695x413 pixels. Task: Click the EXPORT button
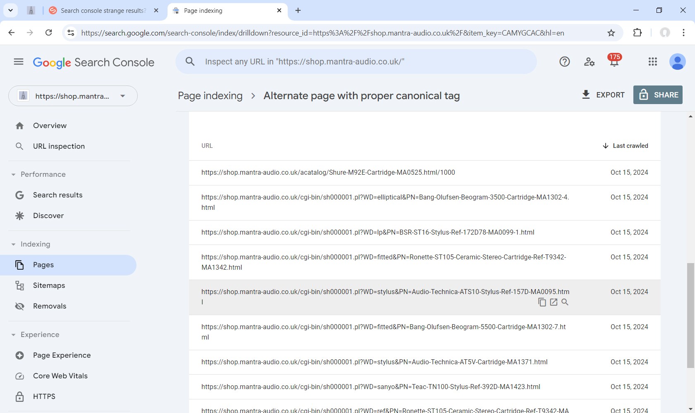(603, 95)
